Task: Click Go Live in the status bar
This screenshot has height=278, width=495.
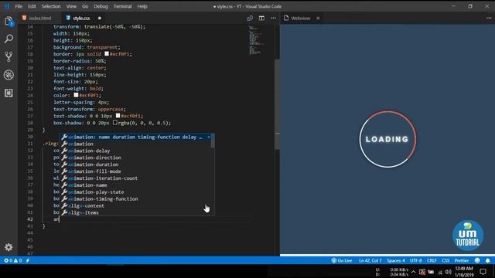Action: click(342, 261)
